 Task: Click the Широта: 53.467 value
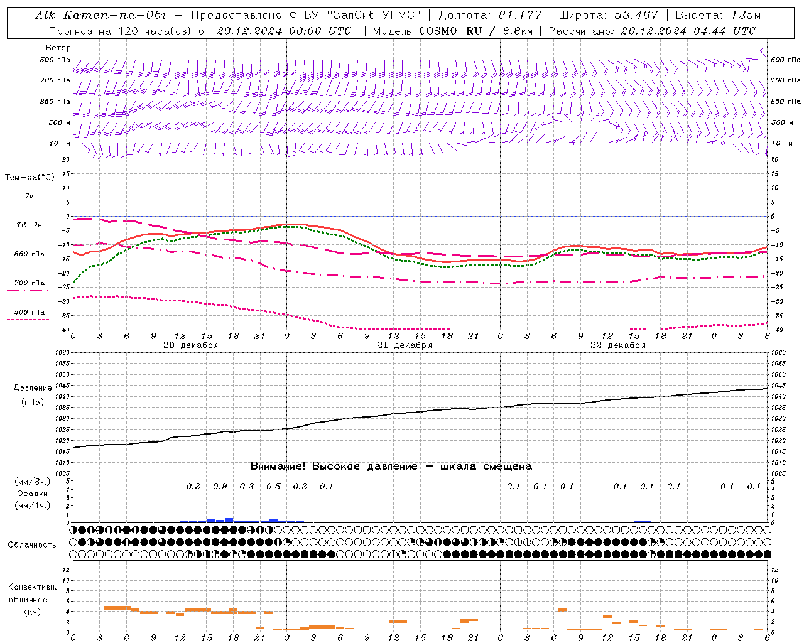tap(608, 15)
